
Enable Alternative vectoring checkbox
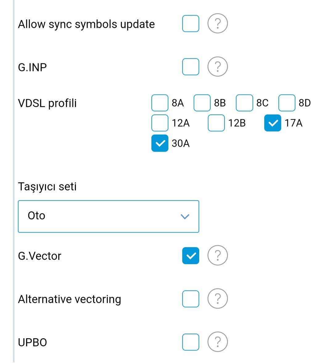(191, 299)
